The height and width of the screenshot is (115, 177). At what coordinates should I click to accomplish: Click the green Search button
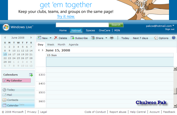[116, 25]
